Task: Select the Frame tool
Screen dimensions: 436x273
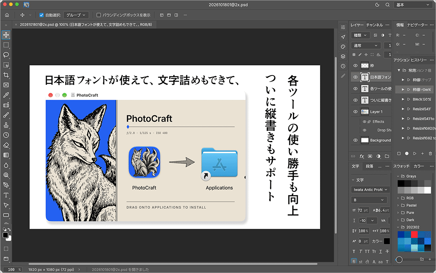Action: point(6,85)
